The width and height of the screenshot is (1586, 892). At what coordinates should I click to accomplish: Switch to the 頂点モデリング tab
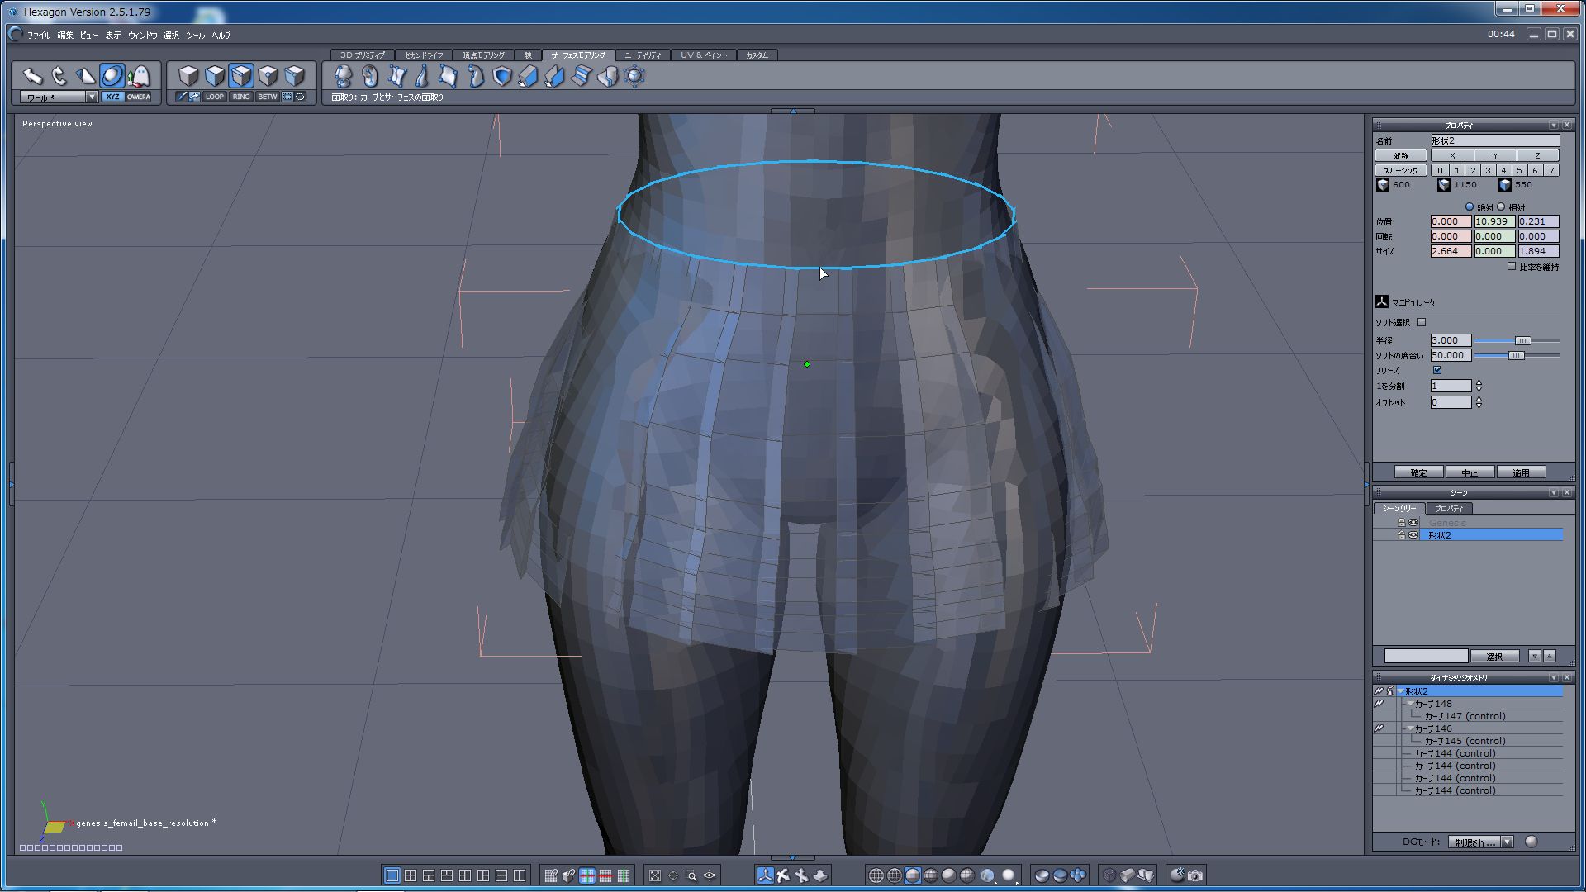point(483,55)
